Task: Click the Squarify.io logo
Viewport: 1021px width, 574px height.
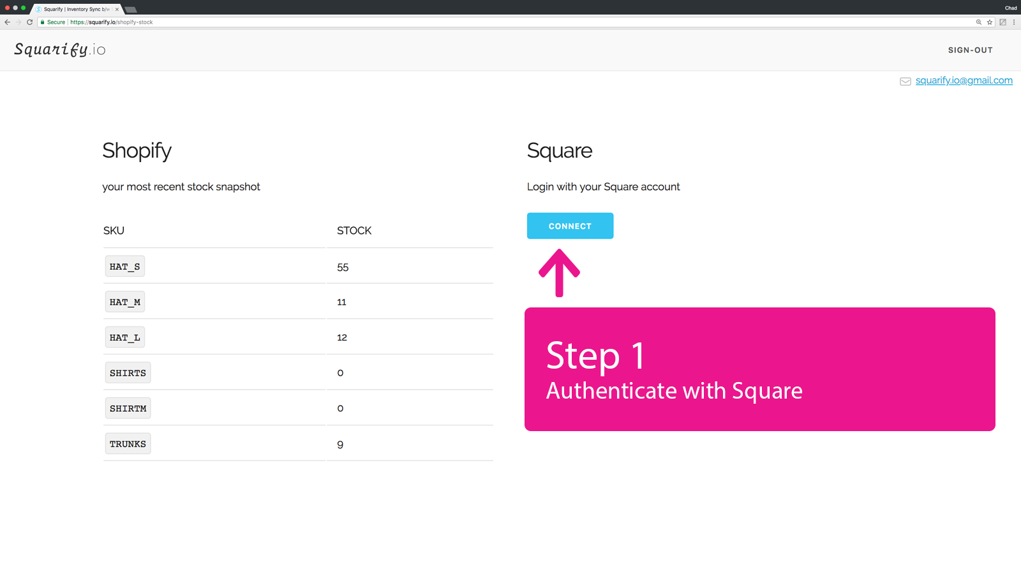Action: pyautogui.click(x=59, y=49)
